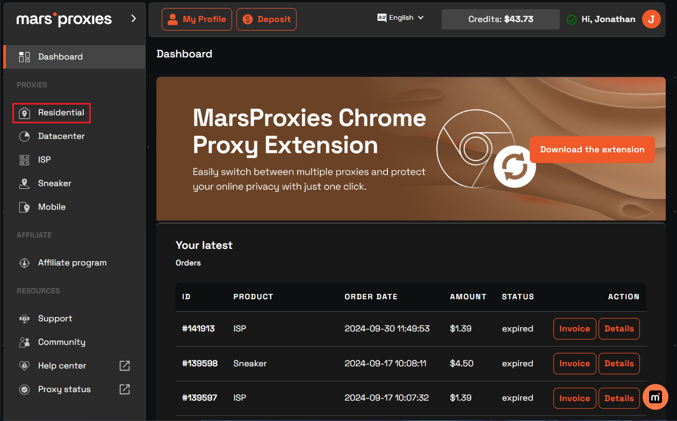
Task: Click the Hi, Jonathan greeting
Action: pos(608,19)
